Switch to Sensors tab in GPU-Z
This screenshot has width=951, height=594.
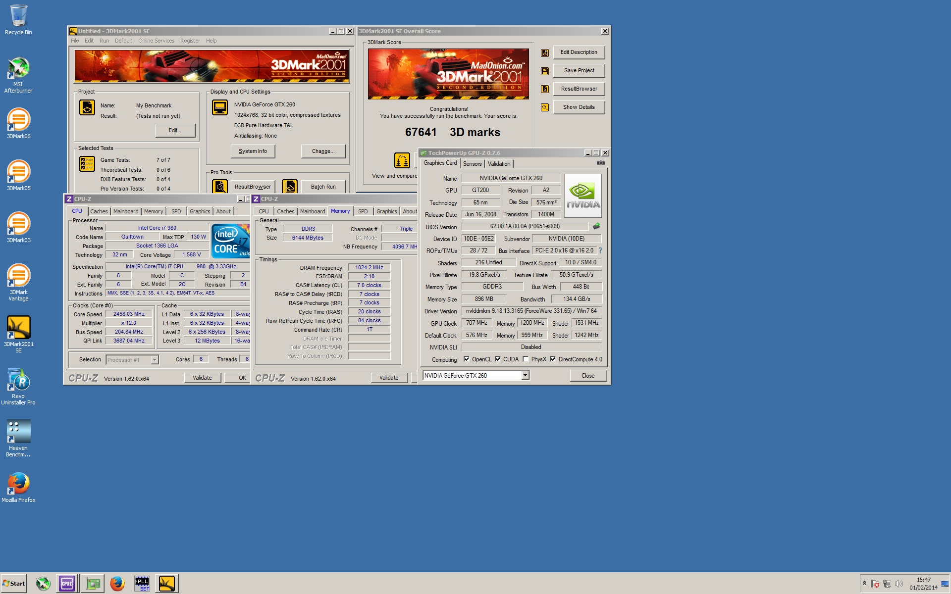[472, 164]
